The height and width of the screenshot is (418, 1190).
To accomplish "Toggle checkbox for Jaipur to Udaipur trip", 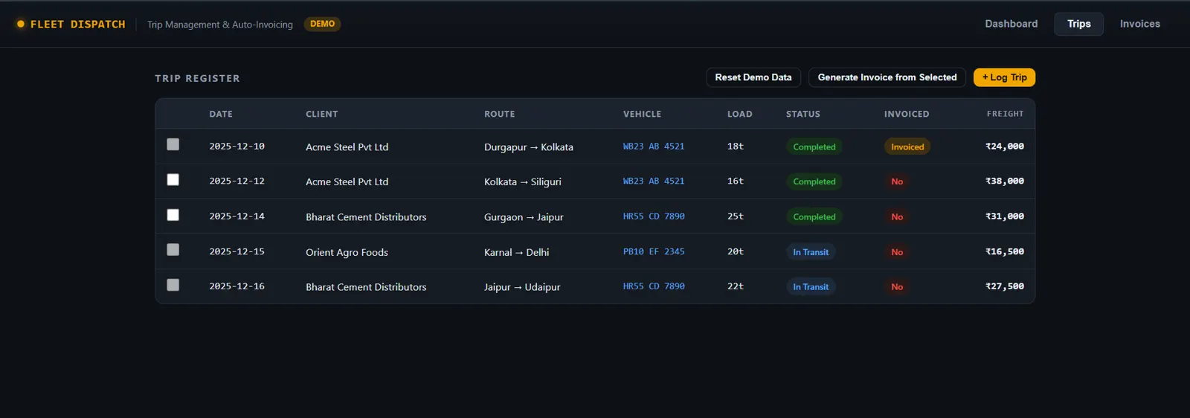I will pos(173,285).
